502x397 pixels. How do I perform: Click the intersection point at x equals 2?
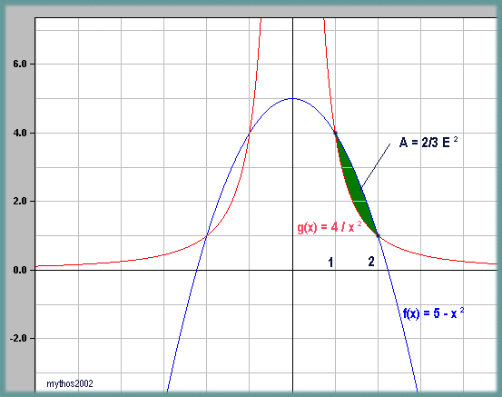[x=378, y=236]
